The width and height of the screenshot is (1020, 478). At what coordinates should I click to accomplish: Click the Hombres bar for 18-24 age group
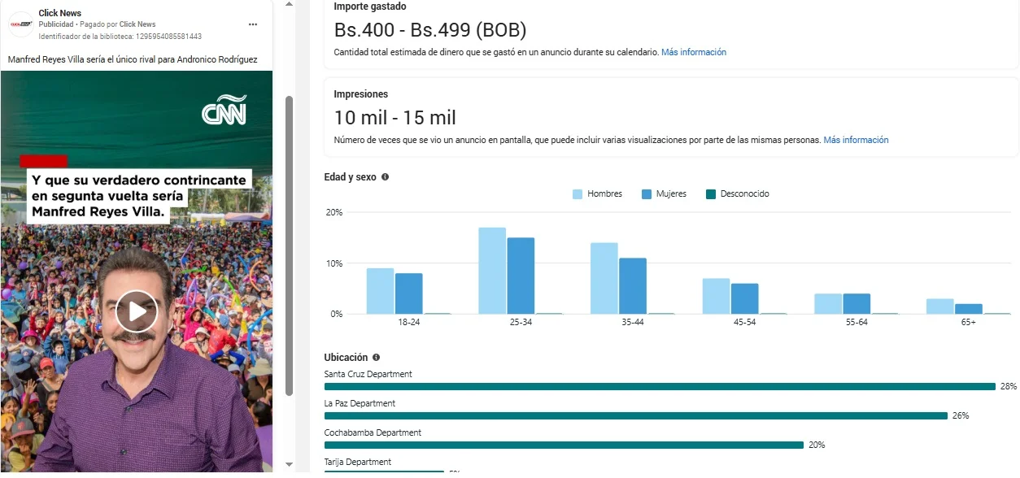pyautogui.click(x=380, y=291)
